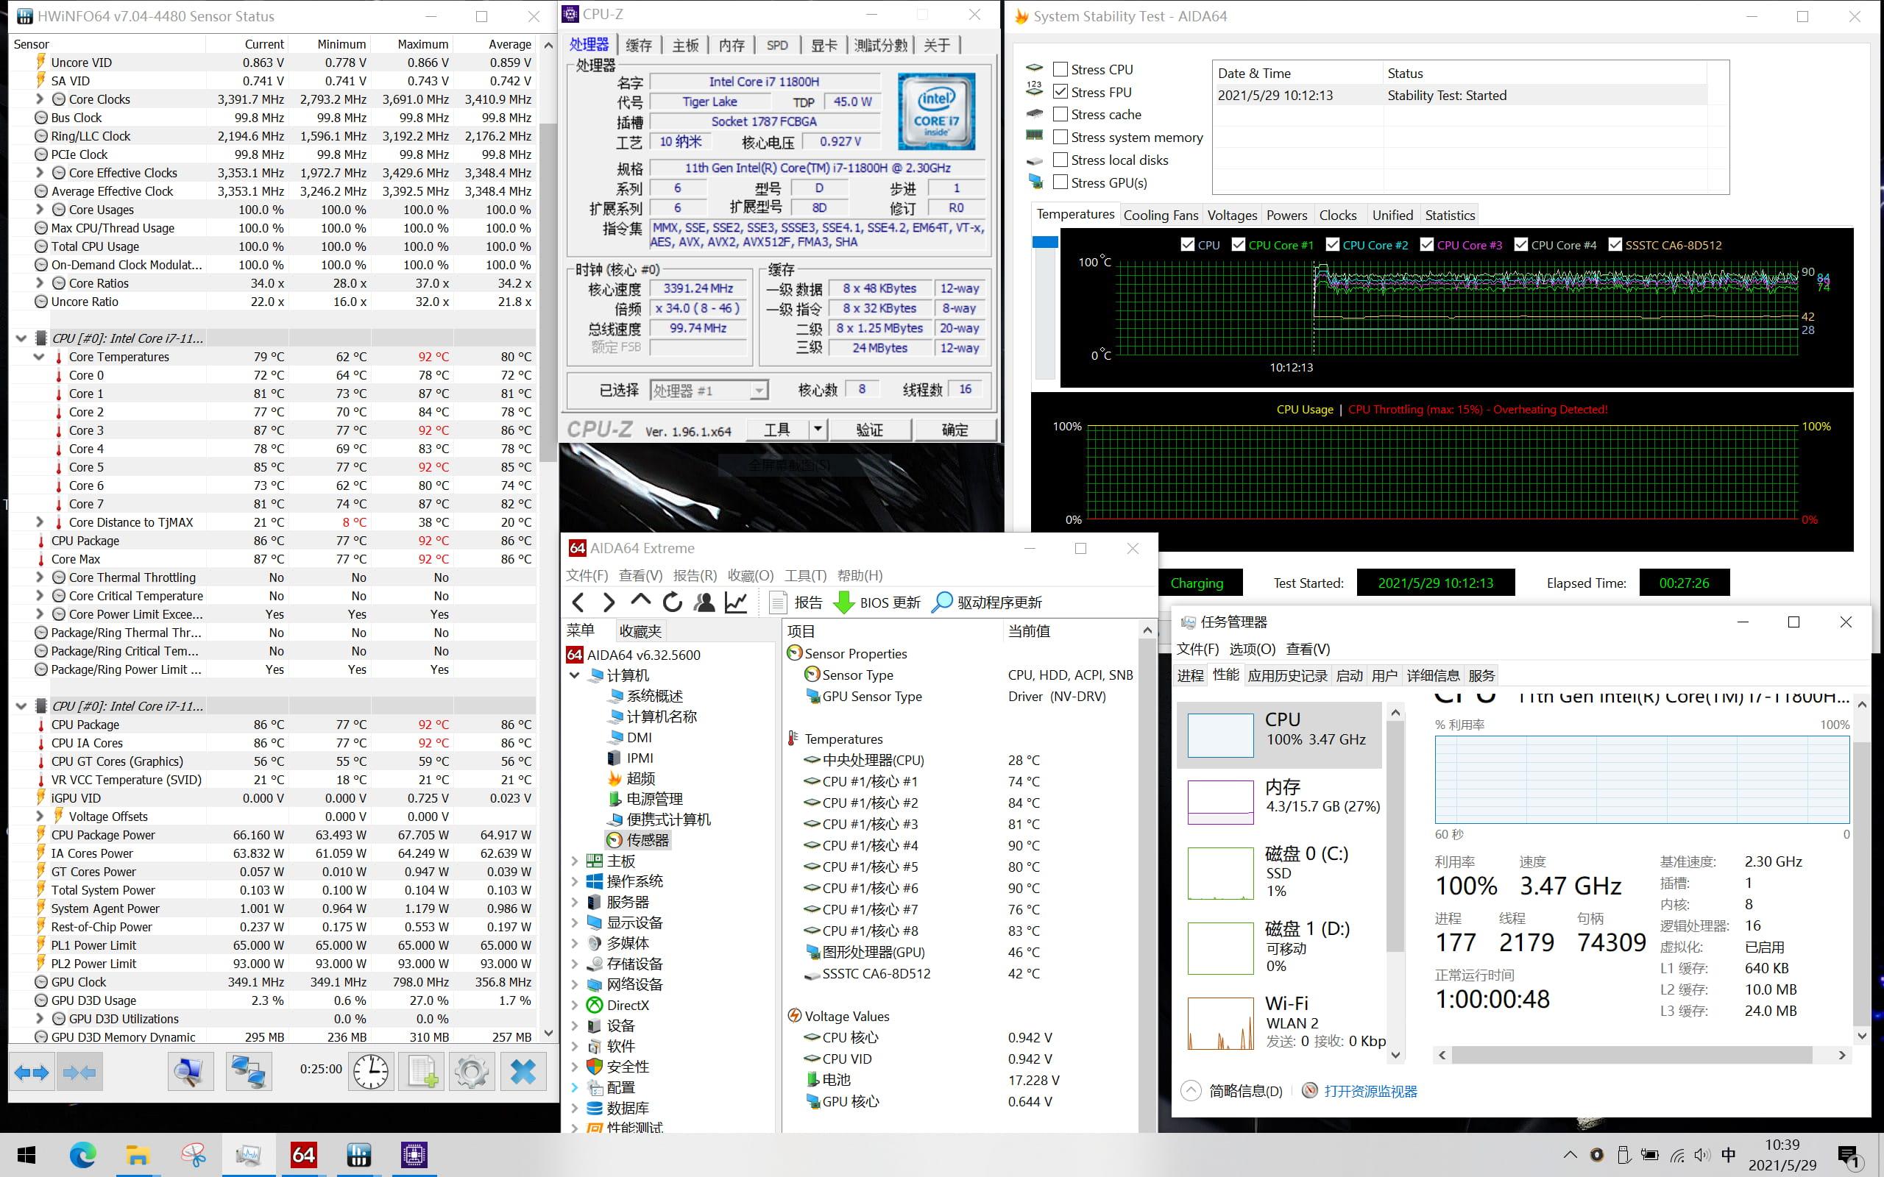Click the AIDA64 graph chart toolbar icon

[x=737, y=602]
